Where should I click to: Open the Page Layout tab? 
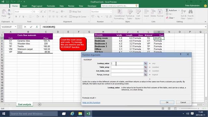[37, 6]
